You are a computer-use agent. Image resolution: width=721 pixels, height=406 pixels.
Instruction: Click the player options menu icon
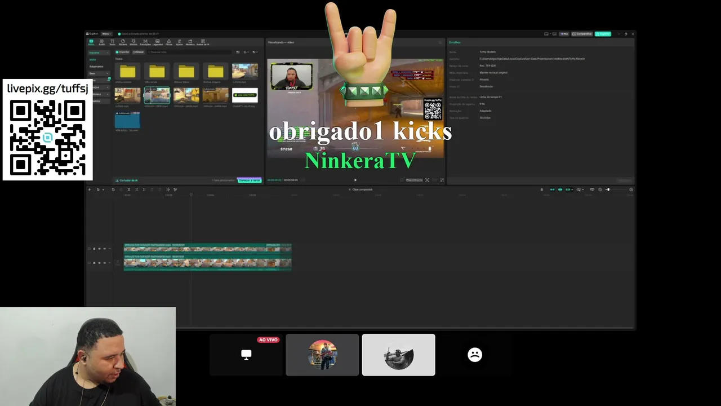point(440,42)
